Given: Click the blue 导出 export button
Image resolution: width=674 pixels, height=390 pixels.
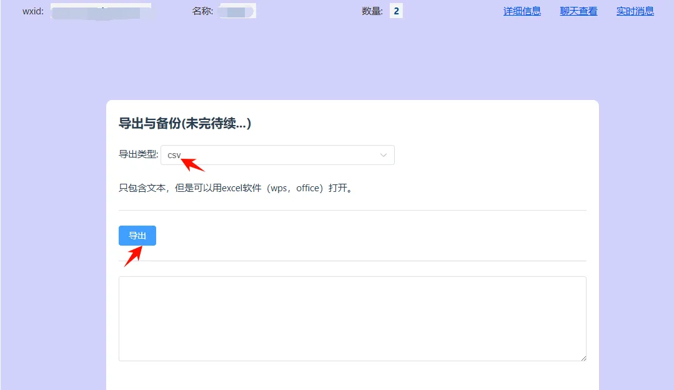Looking at the screenshot, I should point(137,236).
